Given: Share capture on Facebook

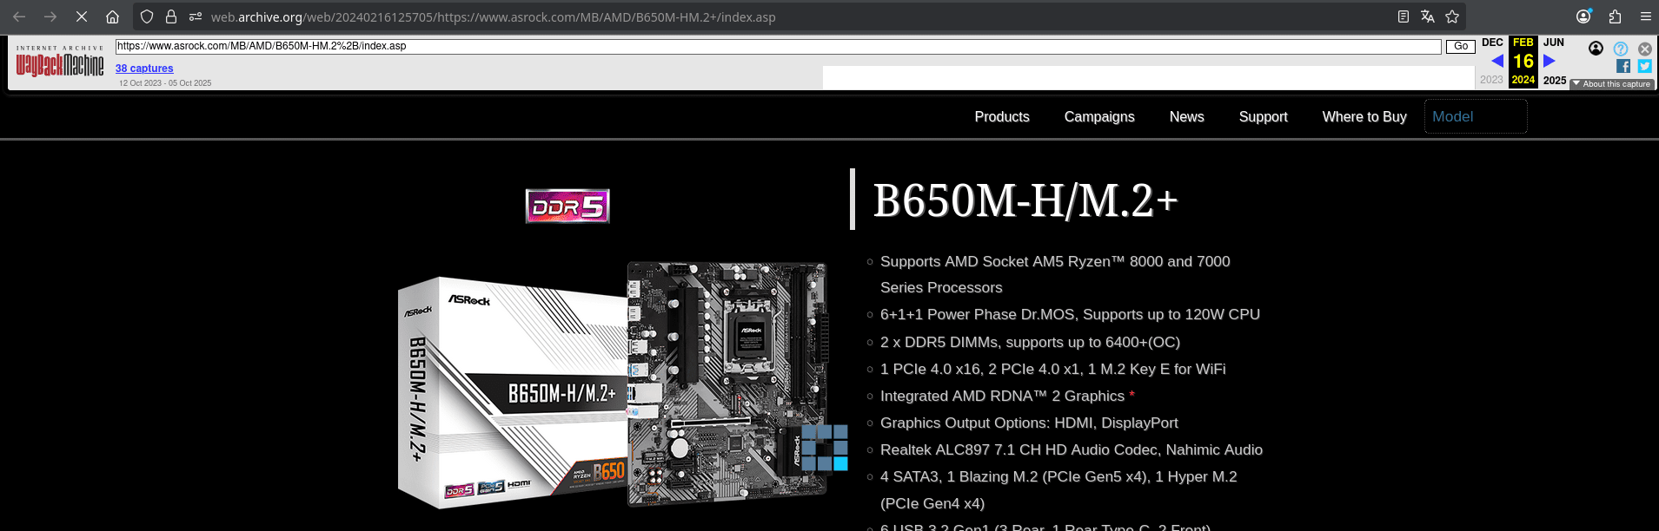Looking at the screenshot, I should tap(1623, 66).
